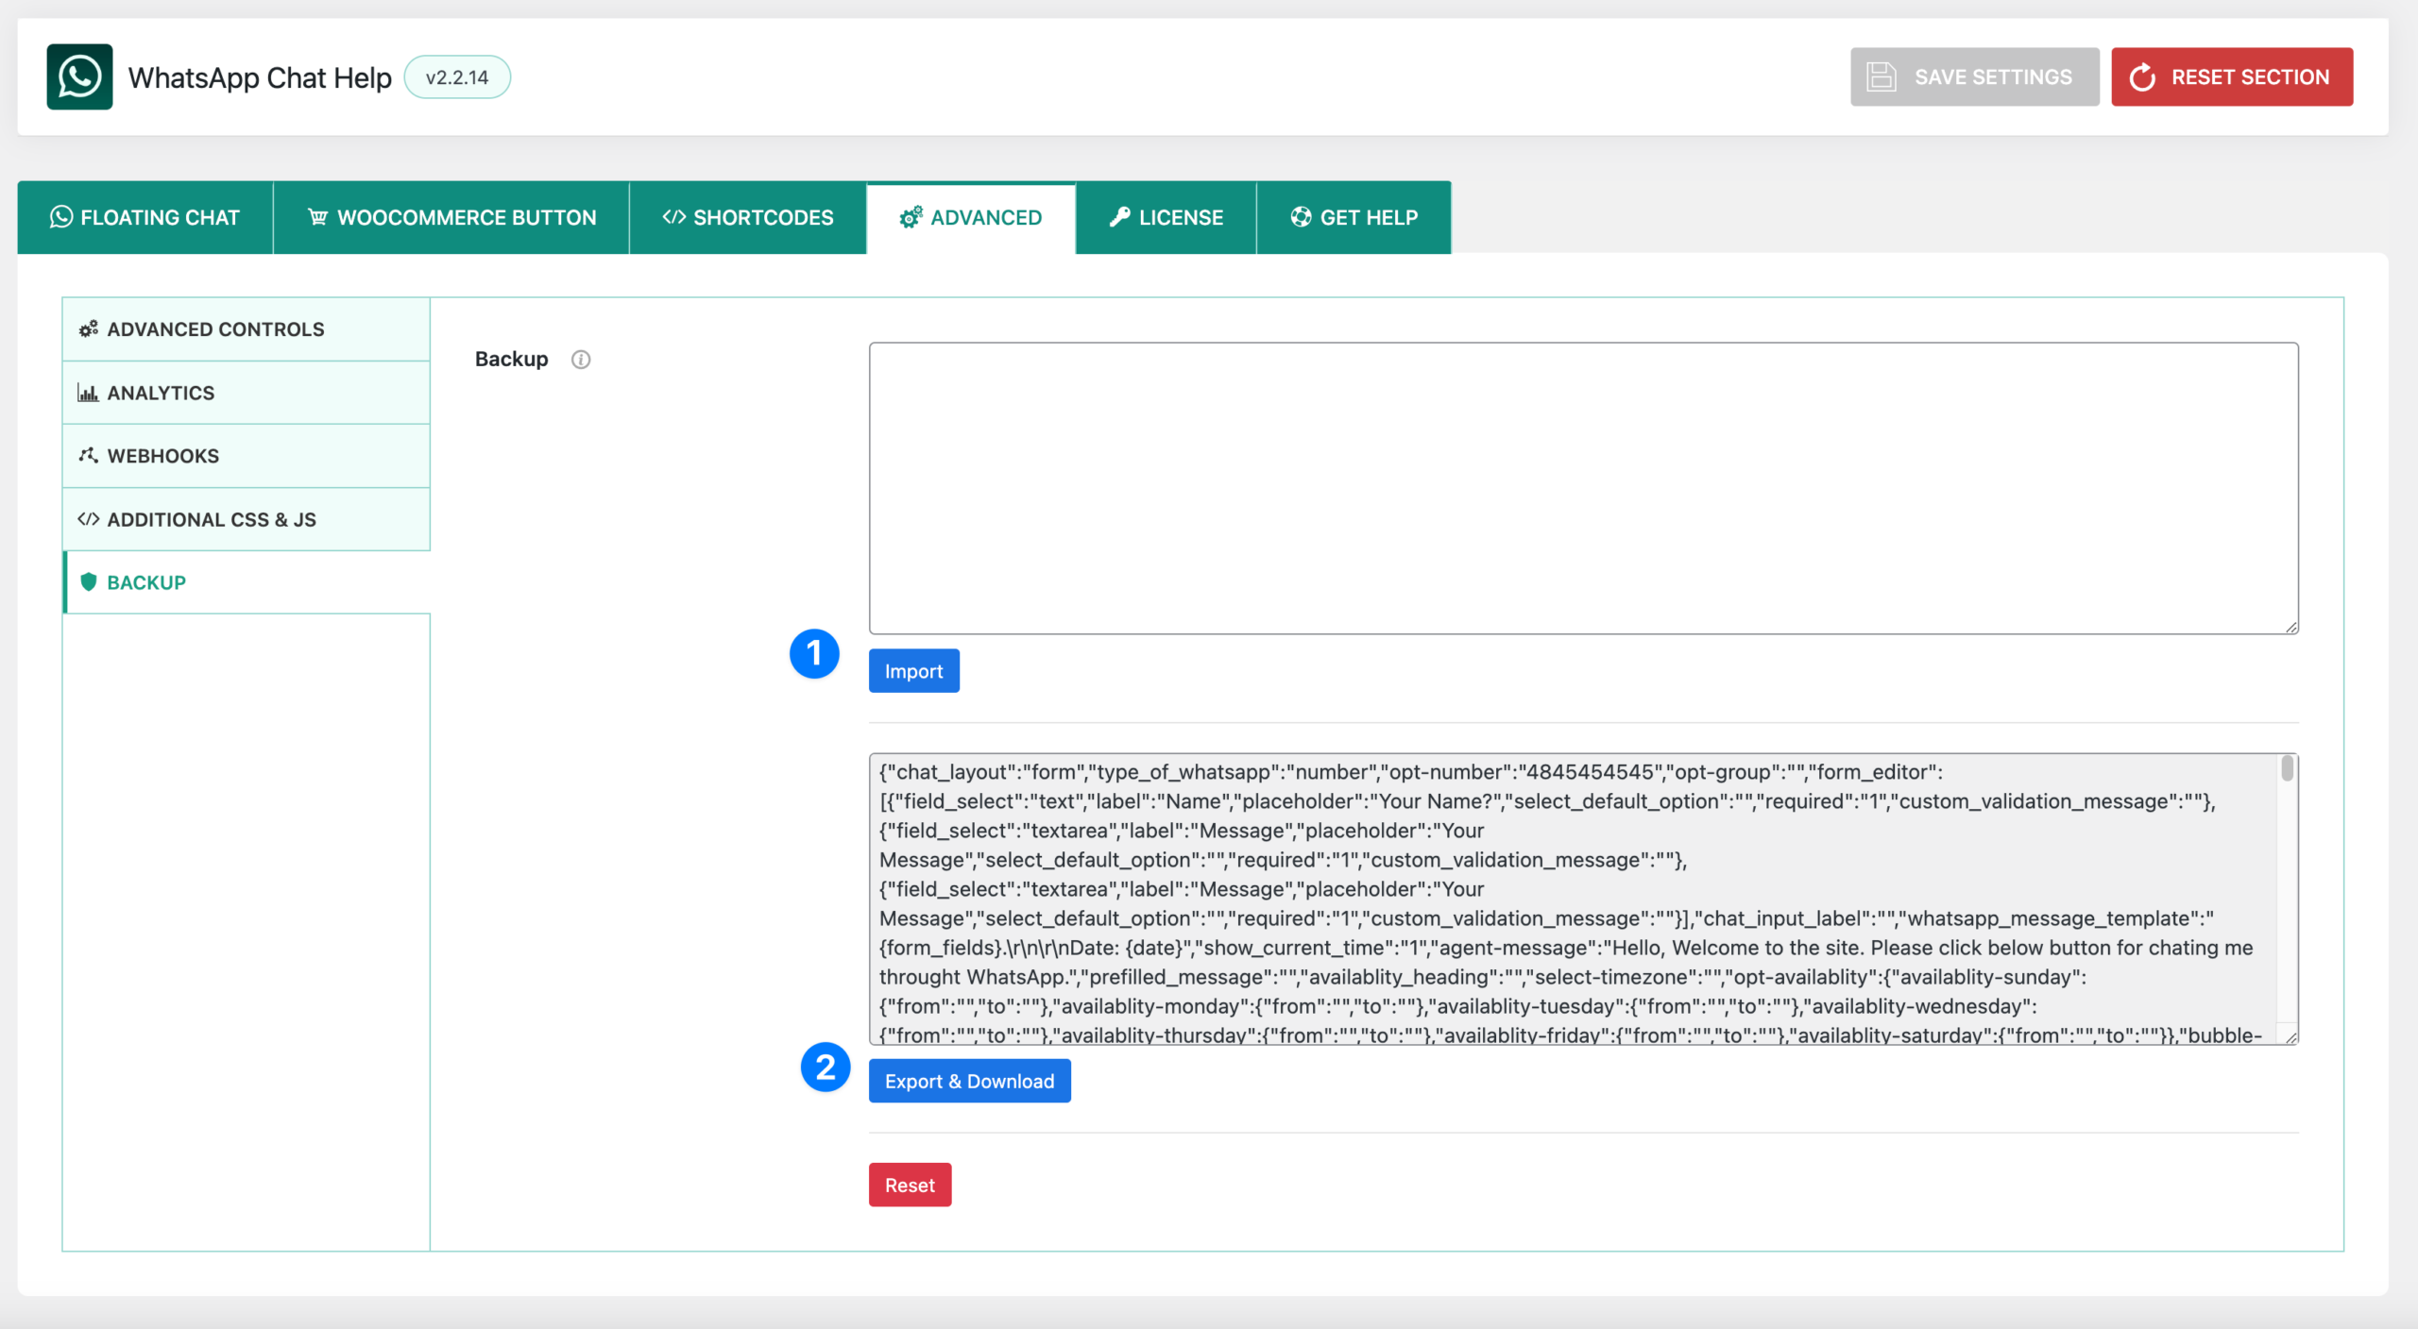The width and height of the screenshot is (2418, 1329).
Task: Click the Webhooks sidebar icon
Action: 88,456
